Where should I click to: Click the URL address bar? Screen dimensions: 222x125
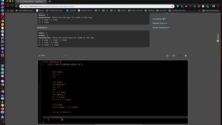[96, 6]
